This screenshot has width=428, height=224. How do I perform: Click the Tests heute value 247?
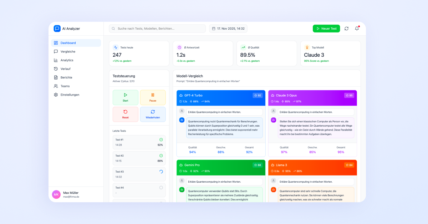117,55
